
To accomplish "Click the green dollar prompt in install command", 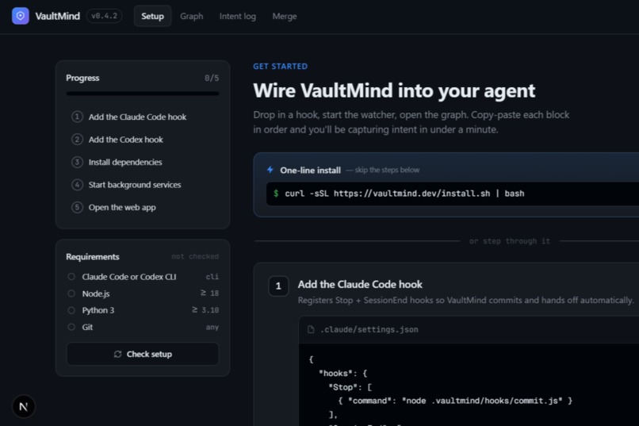I will click(x=276, y=194).
